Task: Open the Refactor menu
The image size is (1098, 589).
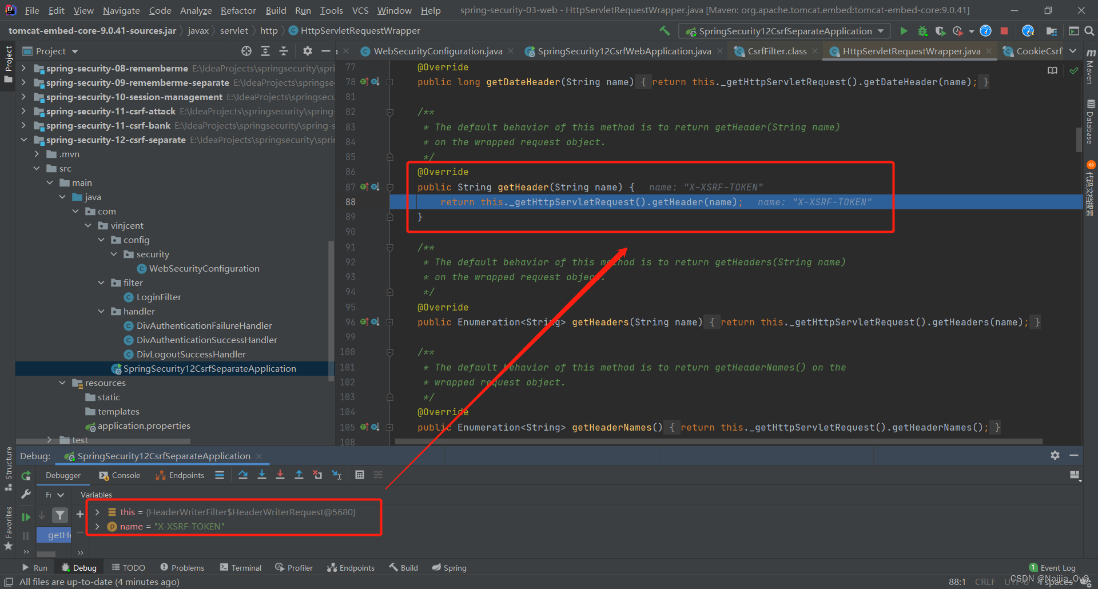Action: coord(238,10)
